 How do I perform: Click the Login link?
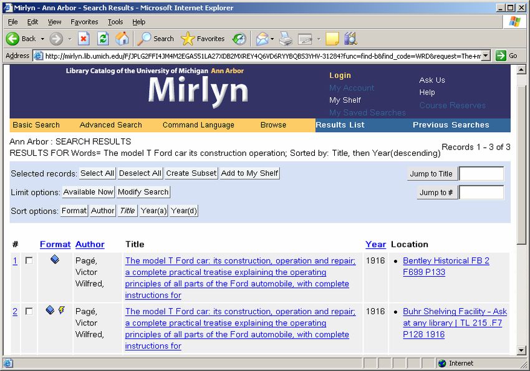click(340, 75)
